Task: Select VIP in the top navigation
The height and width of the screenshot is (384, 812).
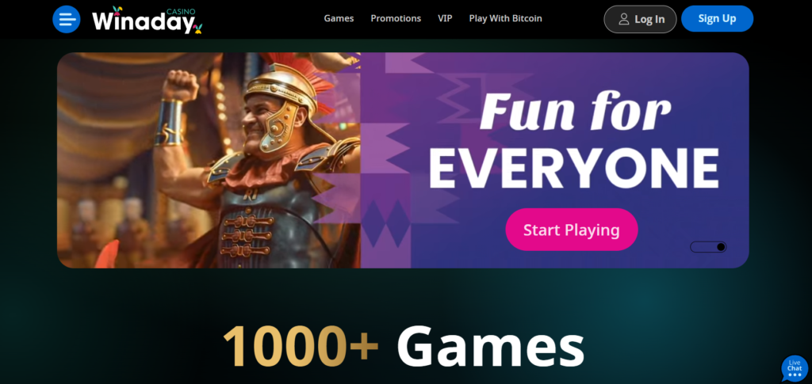Action: tap(445, 18)
